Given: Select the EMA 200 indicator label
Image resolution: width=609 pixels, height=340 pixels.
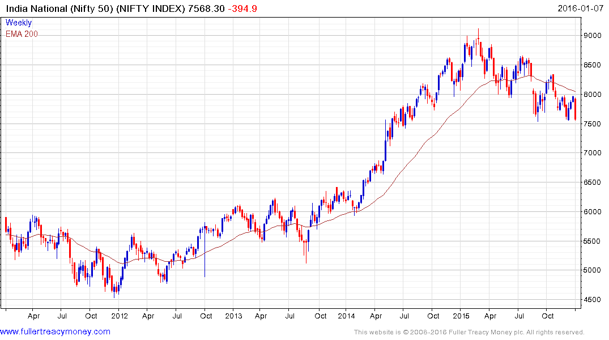Looking at the screenshot, I should 22,34.
